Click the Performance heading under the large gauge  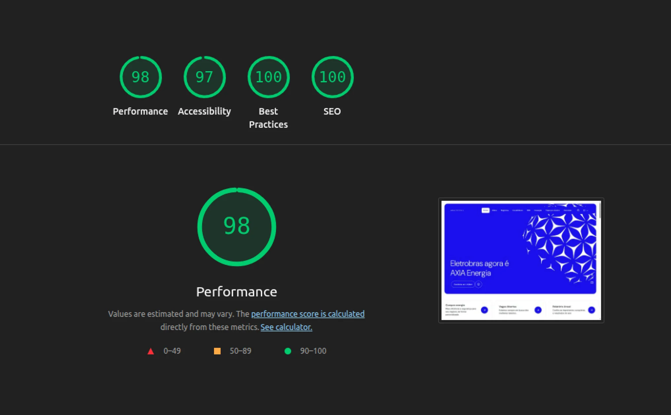[236, 291]
